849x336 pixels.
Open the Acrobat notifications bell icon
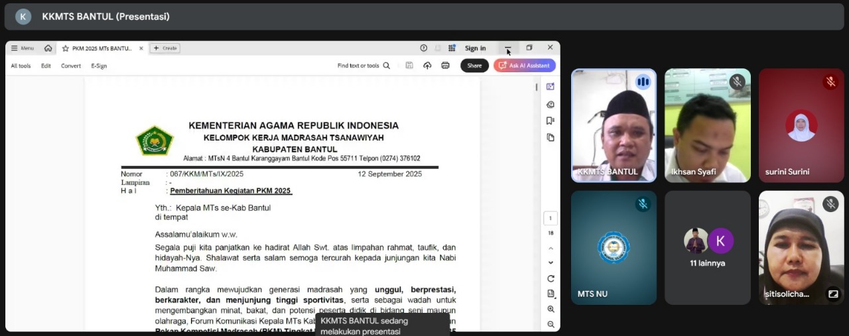click(438, 48)
